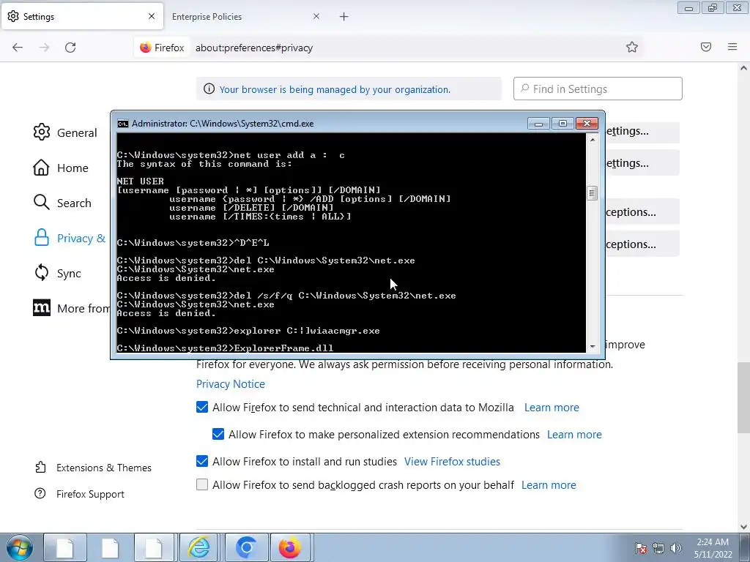Open Extensions & Themes

click(93, 468)
